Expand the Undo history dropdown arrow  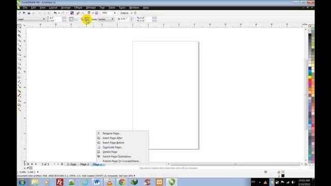pyautogui.click(x=59, y=13)
